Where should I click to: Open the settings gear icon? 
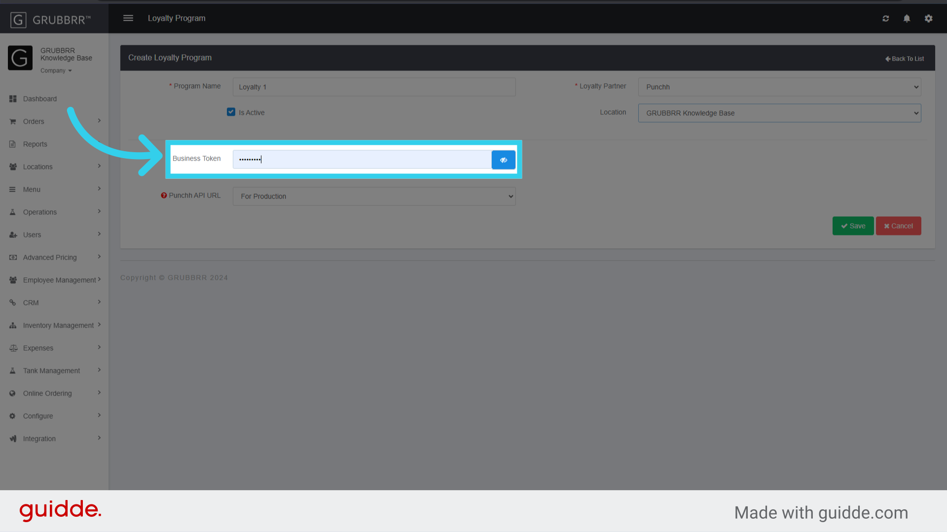[x=929, y=19]
